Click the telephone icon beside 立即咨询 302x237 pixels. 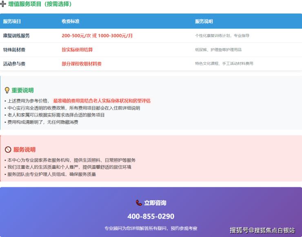(139, 203)
